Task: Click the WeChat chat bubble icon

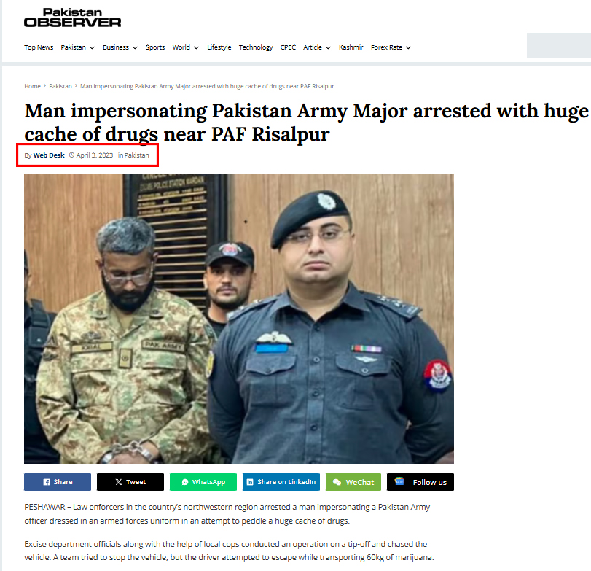Action: [337, 482]
